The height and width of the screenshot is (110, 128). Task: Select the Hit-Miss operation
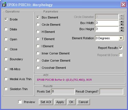(x=6, y=69)
